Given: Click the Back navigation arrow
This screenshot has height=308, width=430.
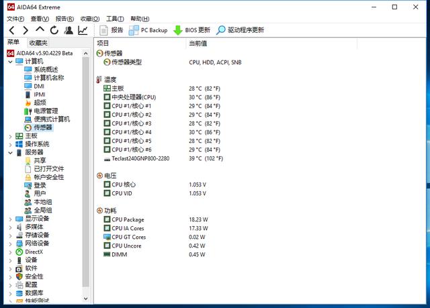Looking at the screenshot, I should click(x=12, y=30).
